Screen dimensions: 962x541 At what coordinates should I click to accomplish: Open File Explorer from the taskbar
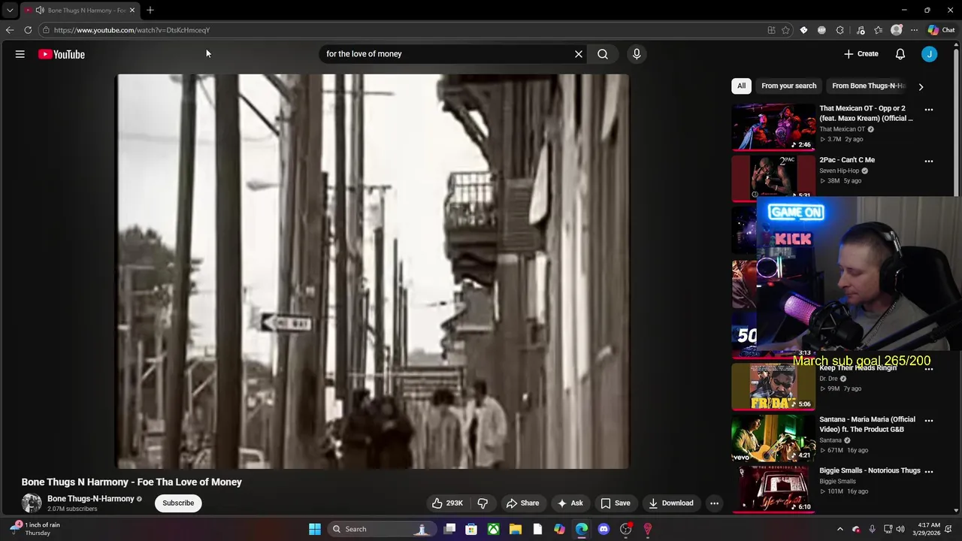516,529
